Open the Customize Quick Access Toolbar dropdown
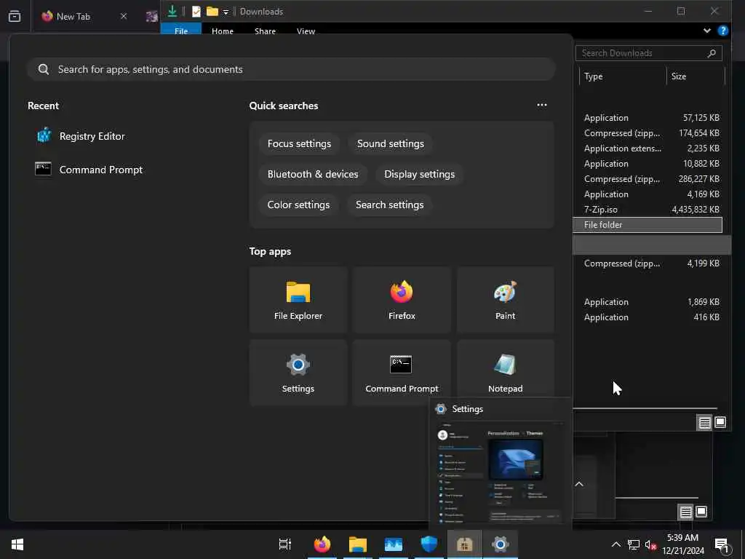The image size is (745, 559). pos(226,12)
